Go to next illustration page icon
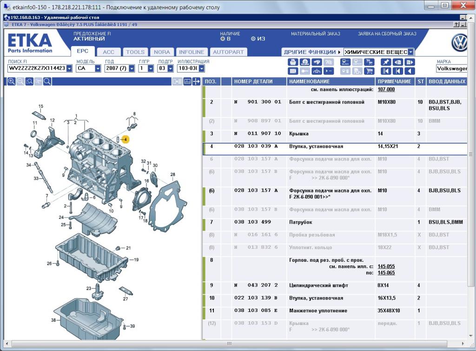 click(410, 62)
